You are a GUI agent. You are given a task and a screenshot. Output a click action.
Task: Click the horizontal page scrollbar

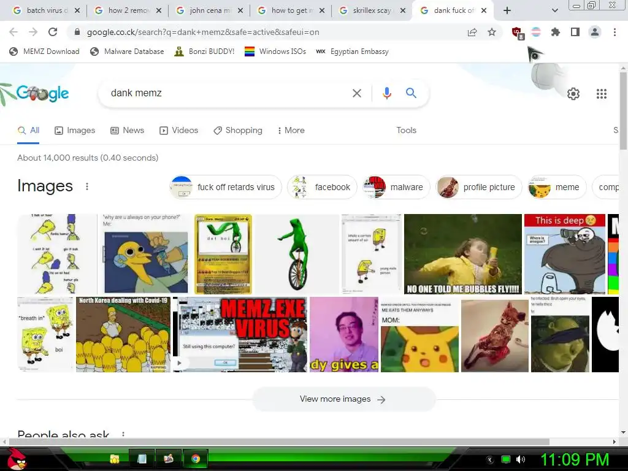tap(279, 442)
